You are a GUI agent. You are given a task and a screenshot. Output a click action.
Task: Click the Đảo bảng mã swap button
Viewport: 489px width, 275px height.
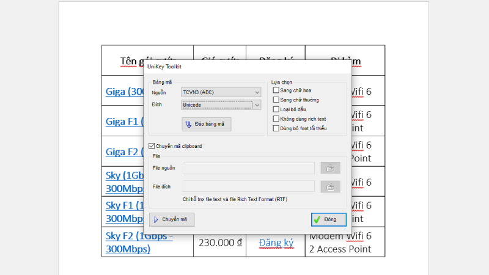click(x=207, y=124)
